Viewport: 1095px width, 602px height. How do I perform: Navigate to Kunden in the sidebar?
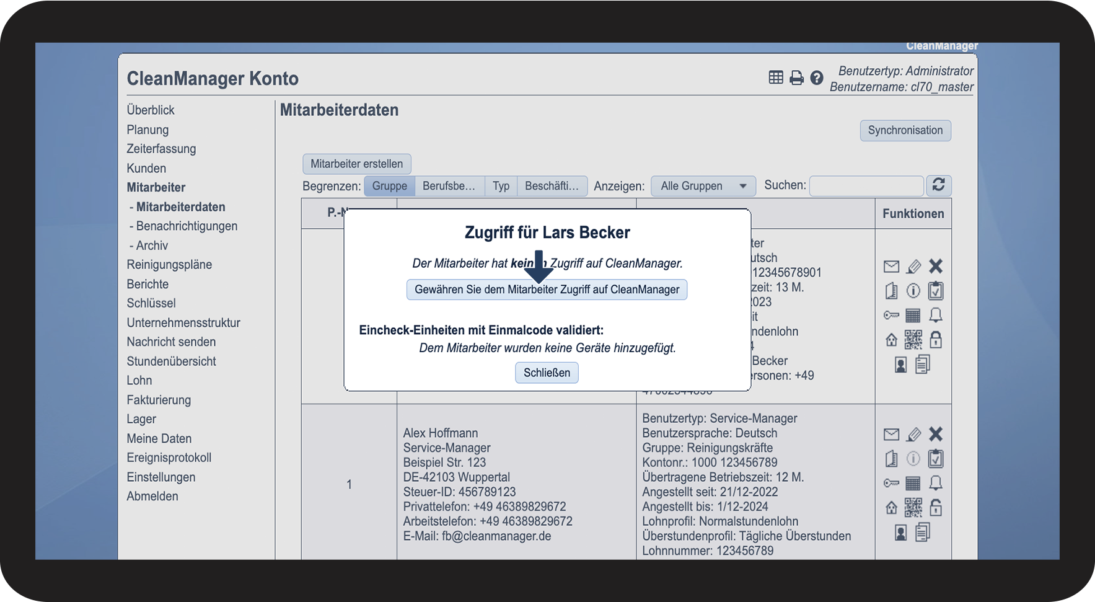pyautogui.click(x=146, y=168)
